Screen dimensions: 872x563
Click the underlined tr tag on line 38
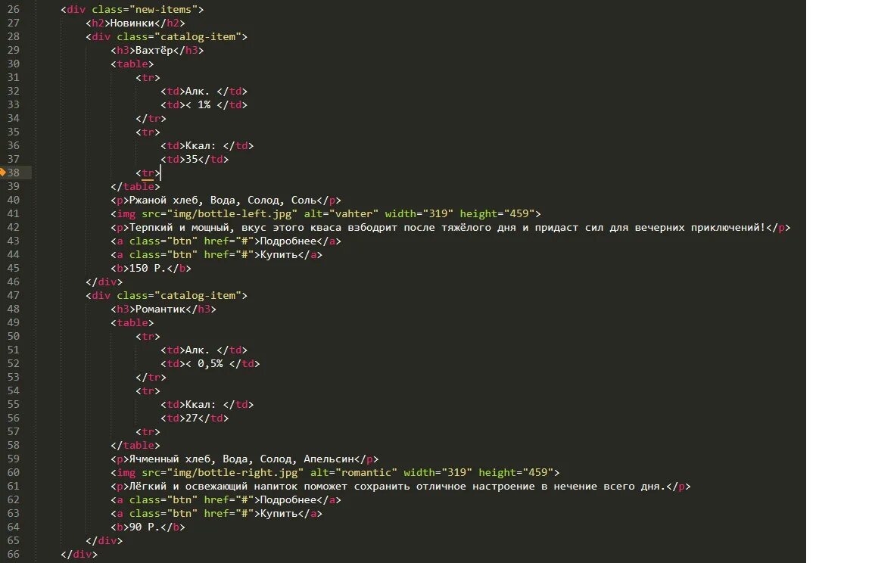pyautogui.click(x=148, y=173)
